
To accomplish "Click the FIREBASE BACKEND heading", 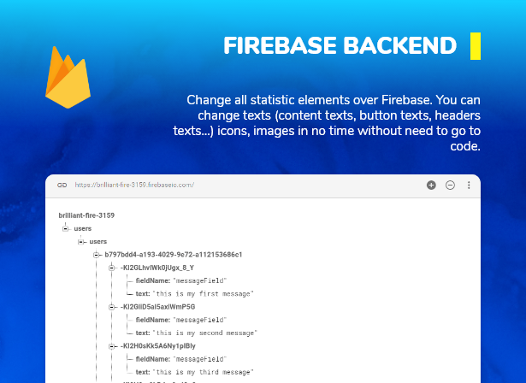I will point(340,45).
